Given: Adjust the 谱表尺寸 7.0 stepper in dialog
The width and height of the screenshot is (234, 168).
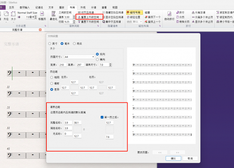Looking at the screenshot, I should [x=110, y=65].
